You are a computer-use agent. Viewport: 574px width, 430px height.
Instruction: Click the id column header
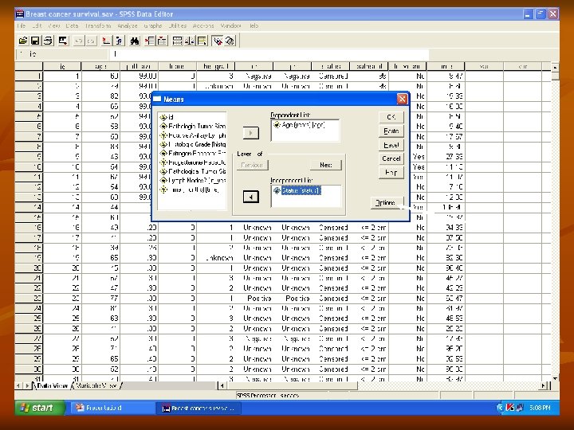point(62,66)
